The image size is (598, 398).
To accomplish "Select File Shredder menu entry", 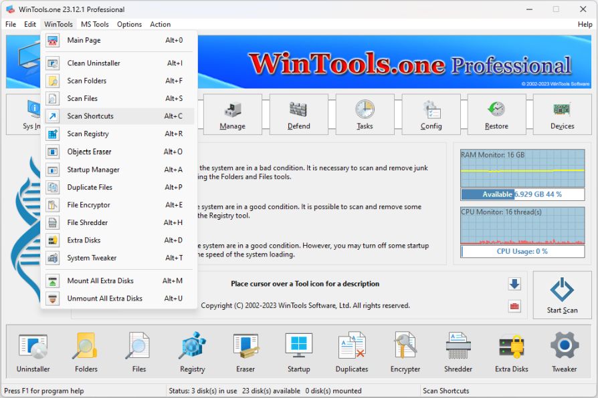I will [x=119, y=222].
